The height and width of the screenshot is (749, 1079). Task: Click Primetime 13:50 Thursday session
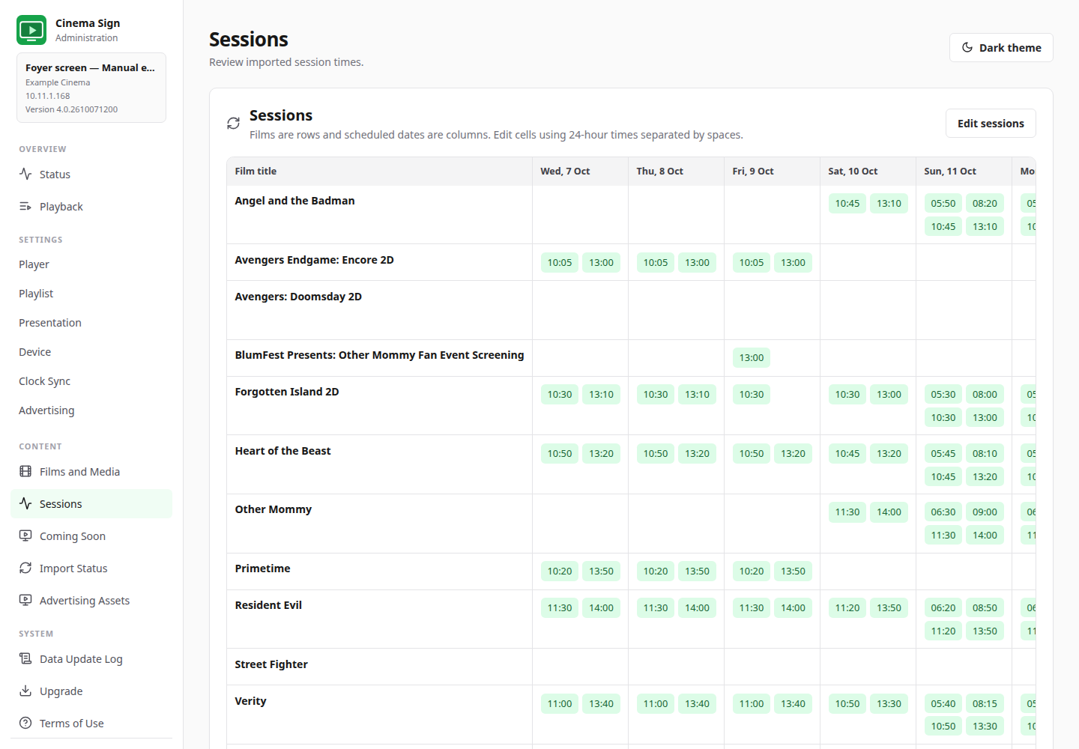click(x=697, y=571)
